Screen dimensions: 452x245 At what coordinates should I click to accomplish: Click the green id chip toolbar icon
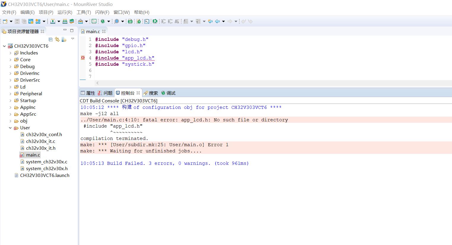130,21
